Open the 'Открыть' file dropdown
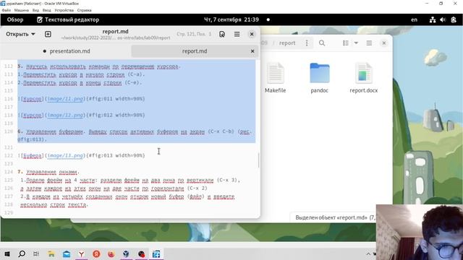The image size is (463, 260). [20, 34]
